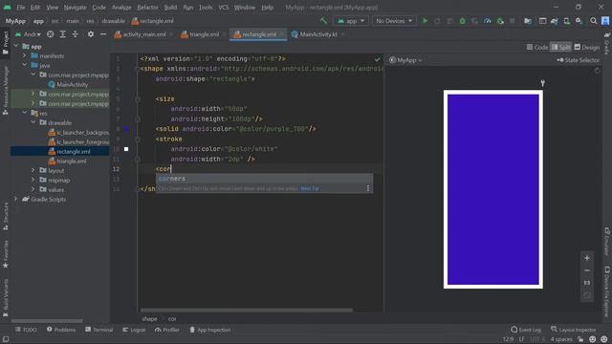Open the Emulator side panel
This screenshot has height=344, width=612.
[x=607, y=241]
